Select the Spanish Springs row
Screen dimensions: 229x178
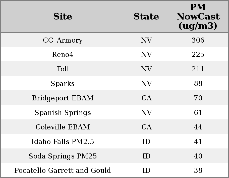(x=63, y=113)
